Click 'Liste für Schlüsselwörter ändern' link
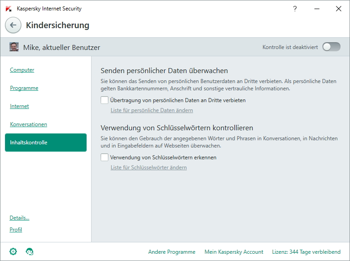Screen dimensions: 350x261 tap(149, 167)
